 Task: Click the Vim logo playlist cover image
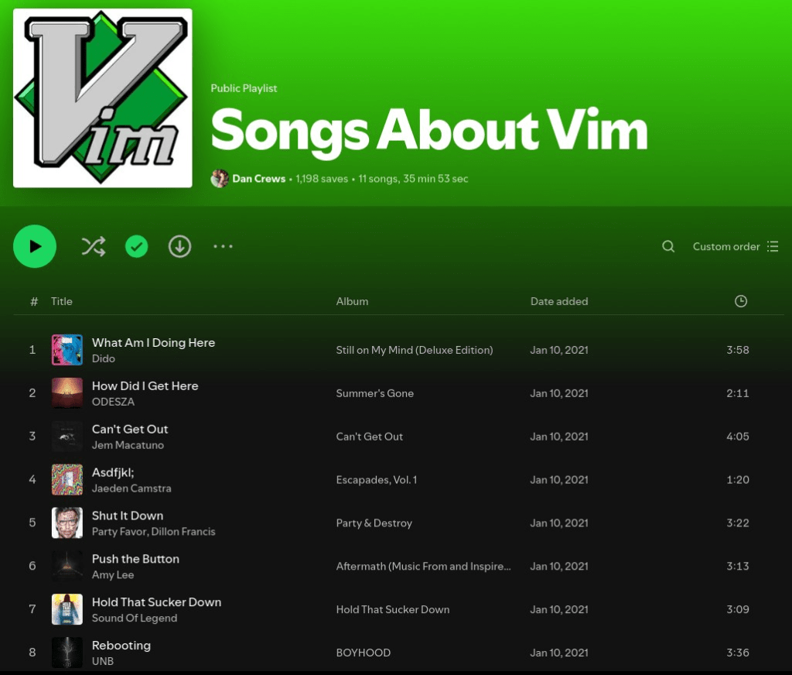103,98
